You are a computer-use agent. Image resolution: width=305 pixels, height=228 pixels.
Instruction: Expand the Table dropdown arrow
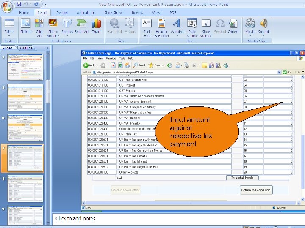coord(9,35)
